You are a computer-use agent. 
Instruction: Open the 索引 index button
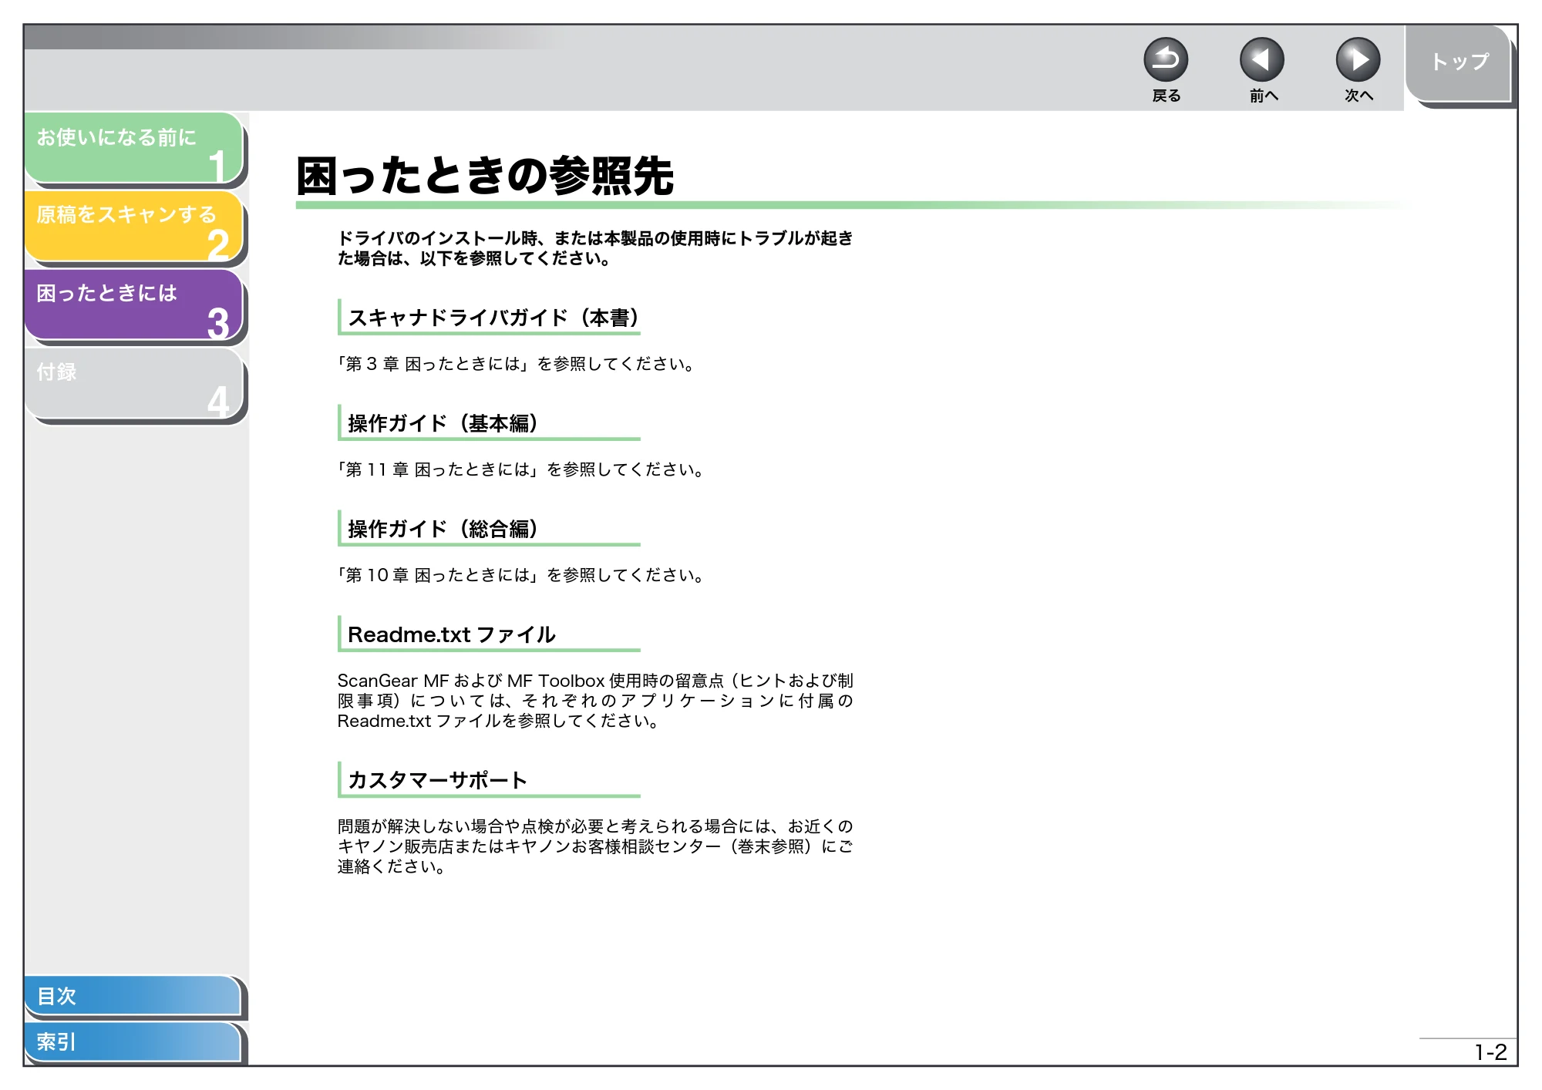coord(133,1042)
